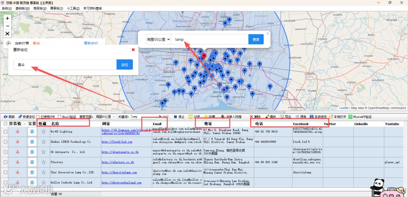The height and width of the screenshot is (197, 408).
Task: Click the 本地保存 save button
Action: coord(318,117)
